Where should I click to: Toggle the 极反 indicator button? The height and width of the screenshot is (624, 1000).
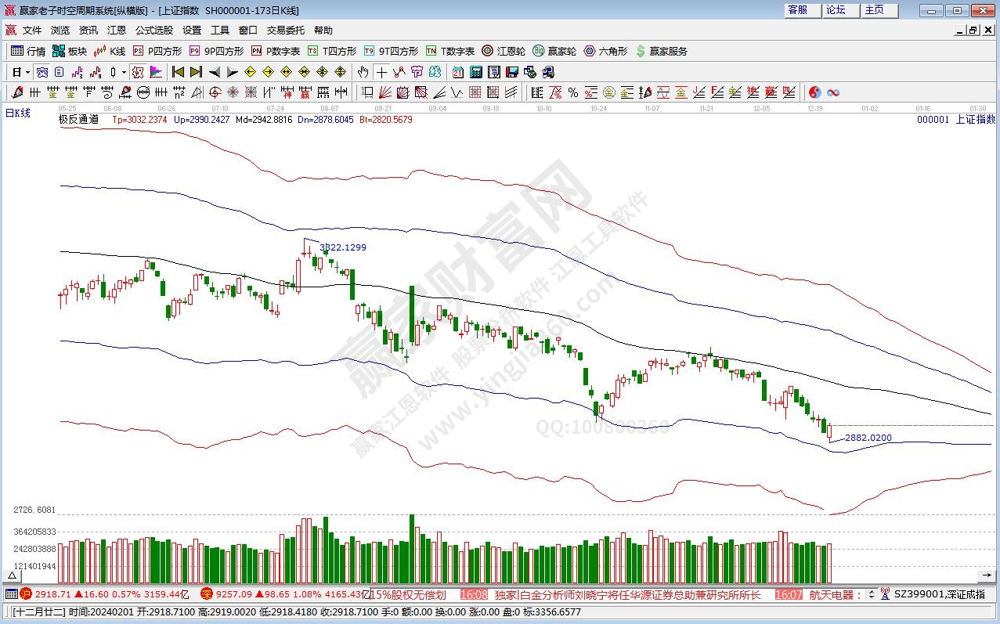(x=138, y=72)
